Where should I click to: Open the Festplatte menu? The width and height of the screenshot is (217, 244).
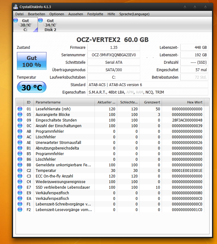[x=95, y=14]
